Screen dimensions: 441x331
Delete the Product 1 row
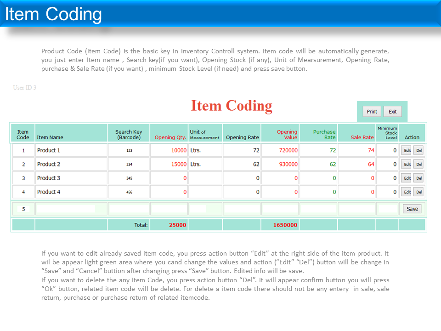pyautogui.click(x=418, y=150)
